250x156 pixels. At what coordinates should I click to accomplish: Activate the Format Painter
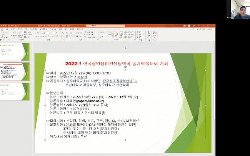(5, 37)
